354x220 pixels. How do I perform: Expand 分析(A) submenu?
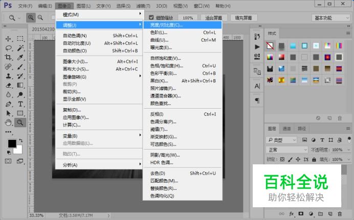[99, 165]
